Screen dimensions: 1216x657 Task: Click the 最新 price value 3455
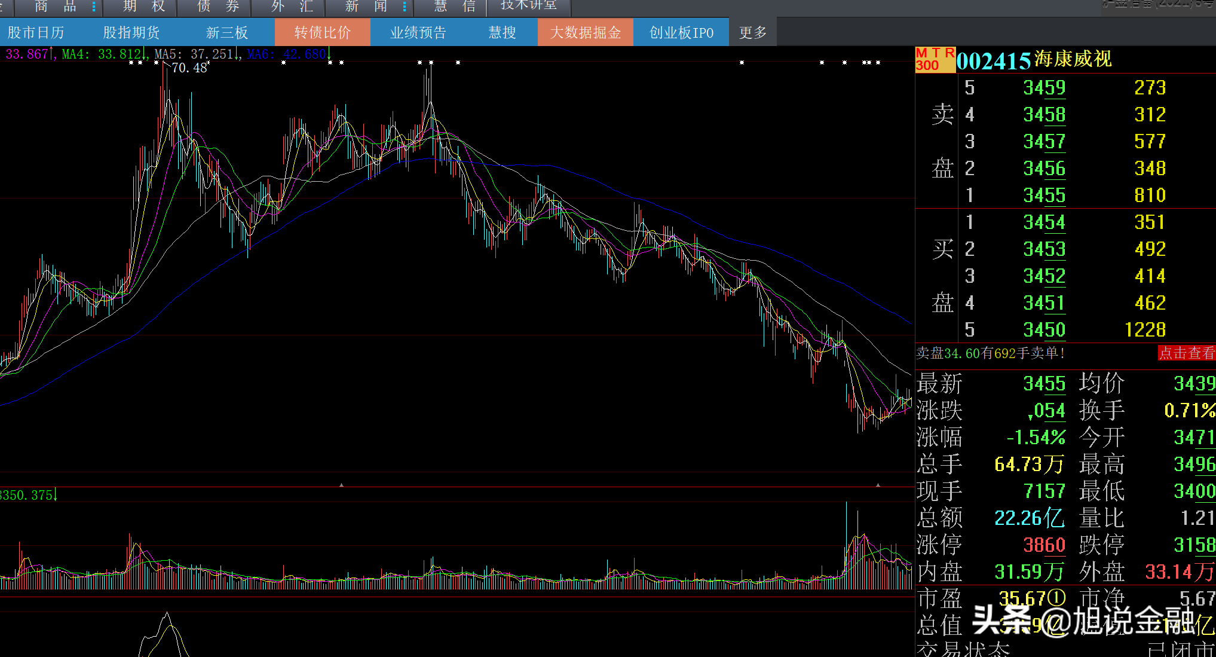coord(1044,384)
